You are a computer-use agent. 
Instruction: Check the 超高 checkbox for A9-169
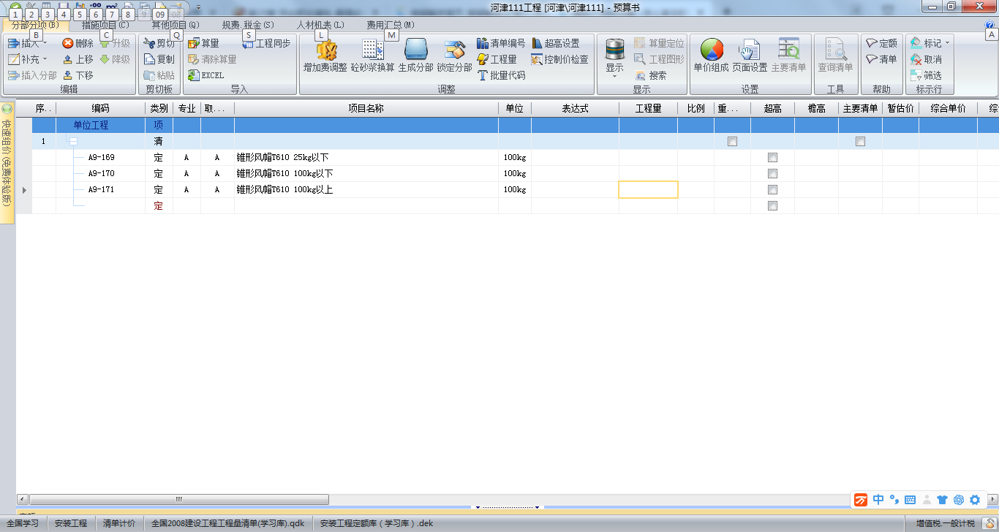click(772, 156)
